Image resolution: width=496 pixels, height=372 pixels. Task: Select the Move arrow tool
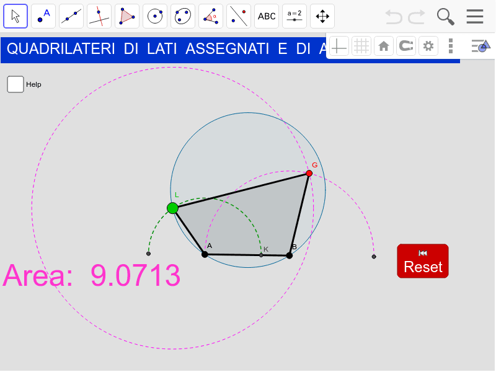tap(15, 16)
